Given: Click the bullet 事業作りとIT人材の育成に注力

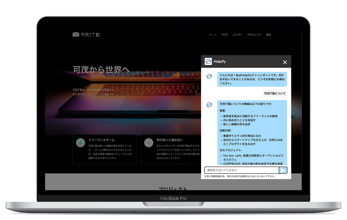Looking at the screenshot, I should click(x=242, y=136).
